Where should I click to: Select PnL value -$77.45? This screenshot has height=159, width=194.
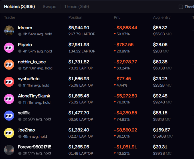122,79
